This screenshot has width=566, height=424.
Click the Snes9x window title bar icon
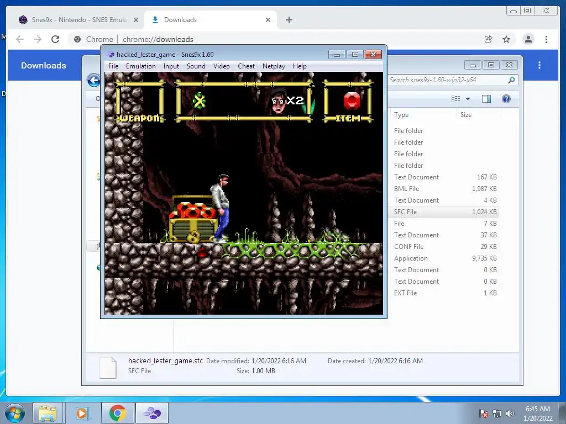(x=111, y=55)
